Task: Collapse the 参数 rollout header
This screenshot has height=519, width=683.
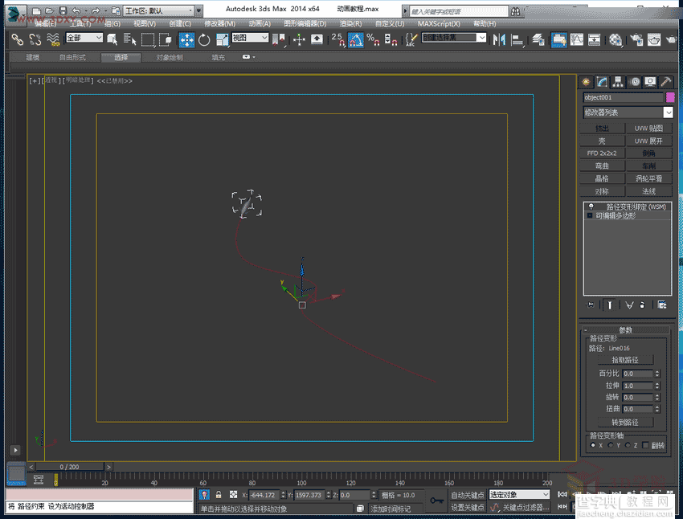Action: coord(625,330)
